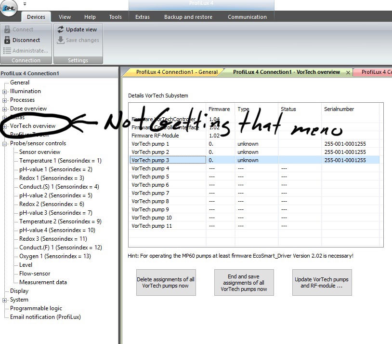
Task: Open the quick access toolbar dropdown arrow
Action: 25,4
